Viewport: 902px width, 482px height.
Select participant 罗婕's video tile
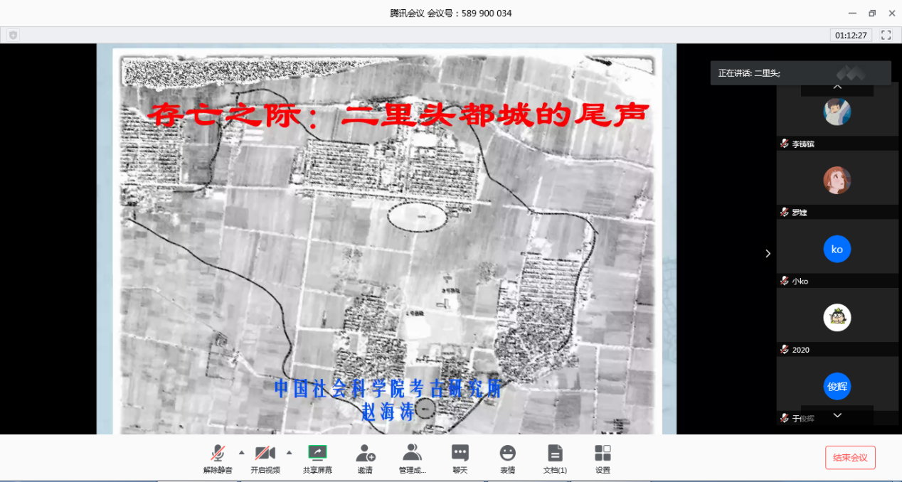click(x=837, y=181)
